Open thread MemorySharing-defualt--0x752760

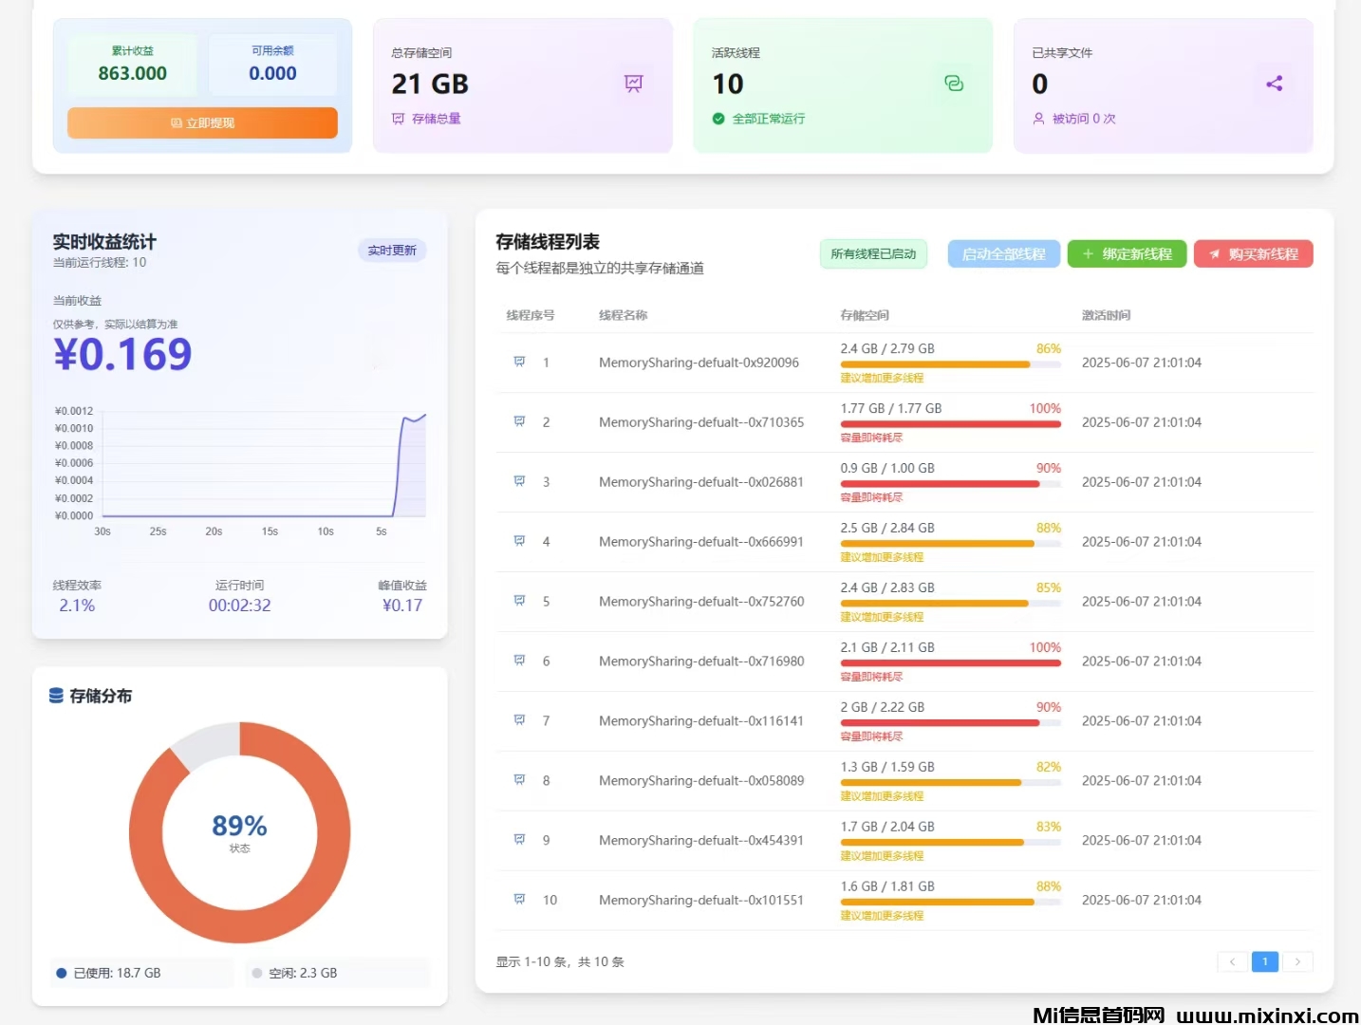pyautogui.click(x=700, y=602)
